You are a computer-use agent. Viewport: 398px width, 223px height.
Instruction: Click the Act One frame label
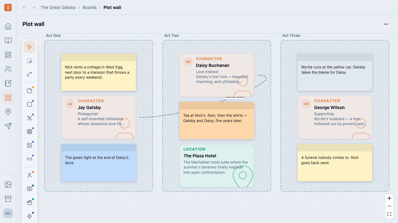pyautogui.click(x=53, y=36)
